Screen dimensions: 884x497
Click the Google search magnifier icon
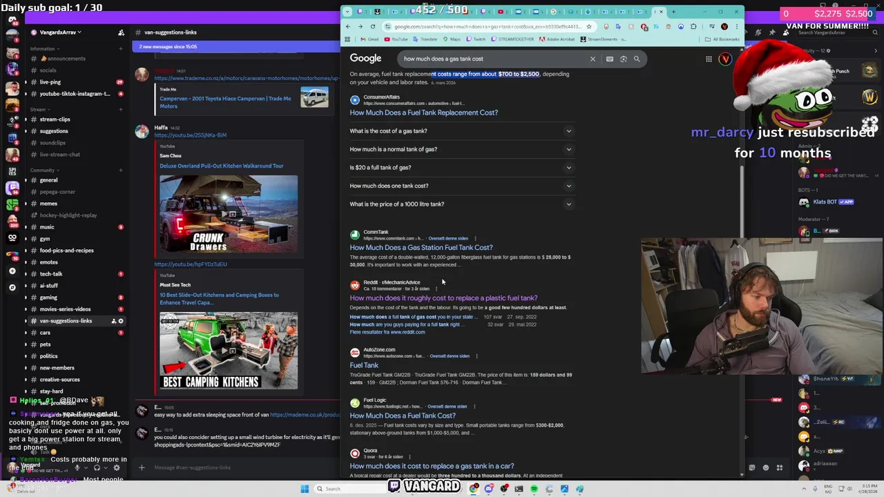click(x=637, y=59)
